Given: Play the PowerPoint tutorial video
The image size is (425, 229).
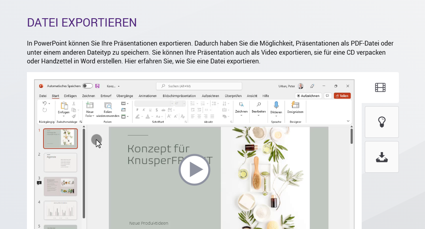Looking at the screenshot, I should pyautogui.click(x=194, y=170).
